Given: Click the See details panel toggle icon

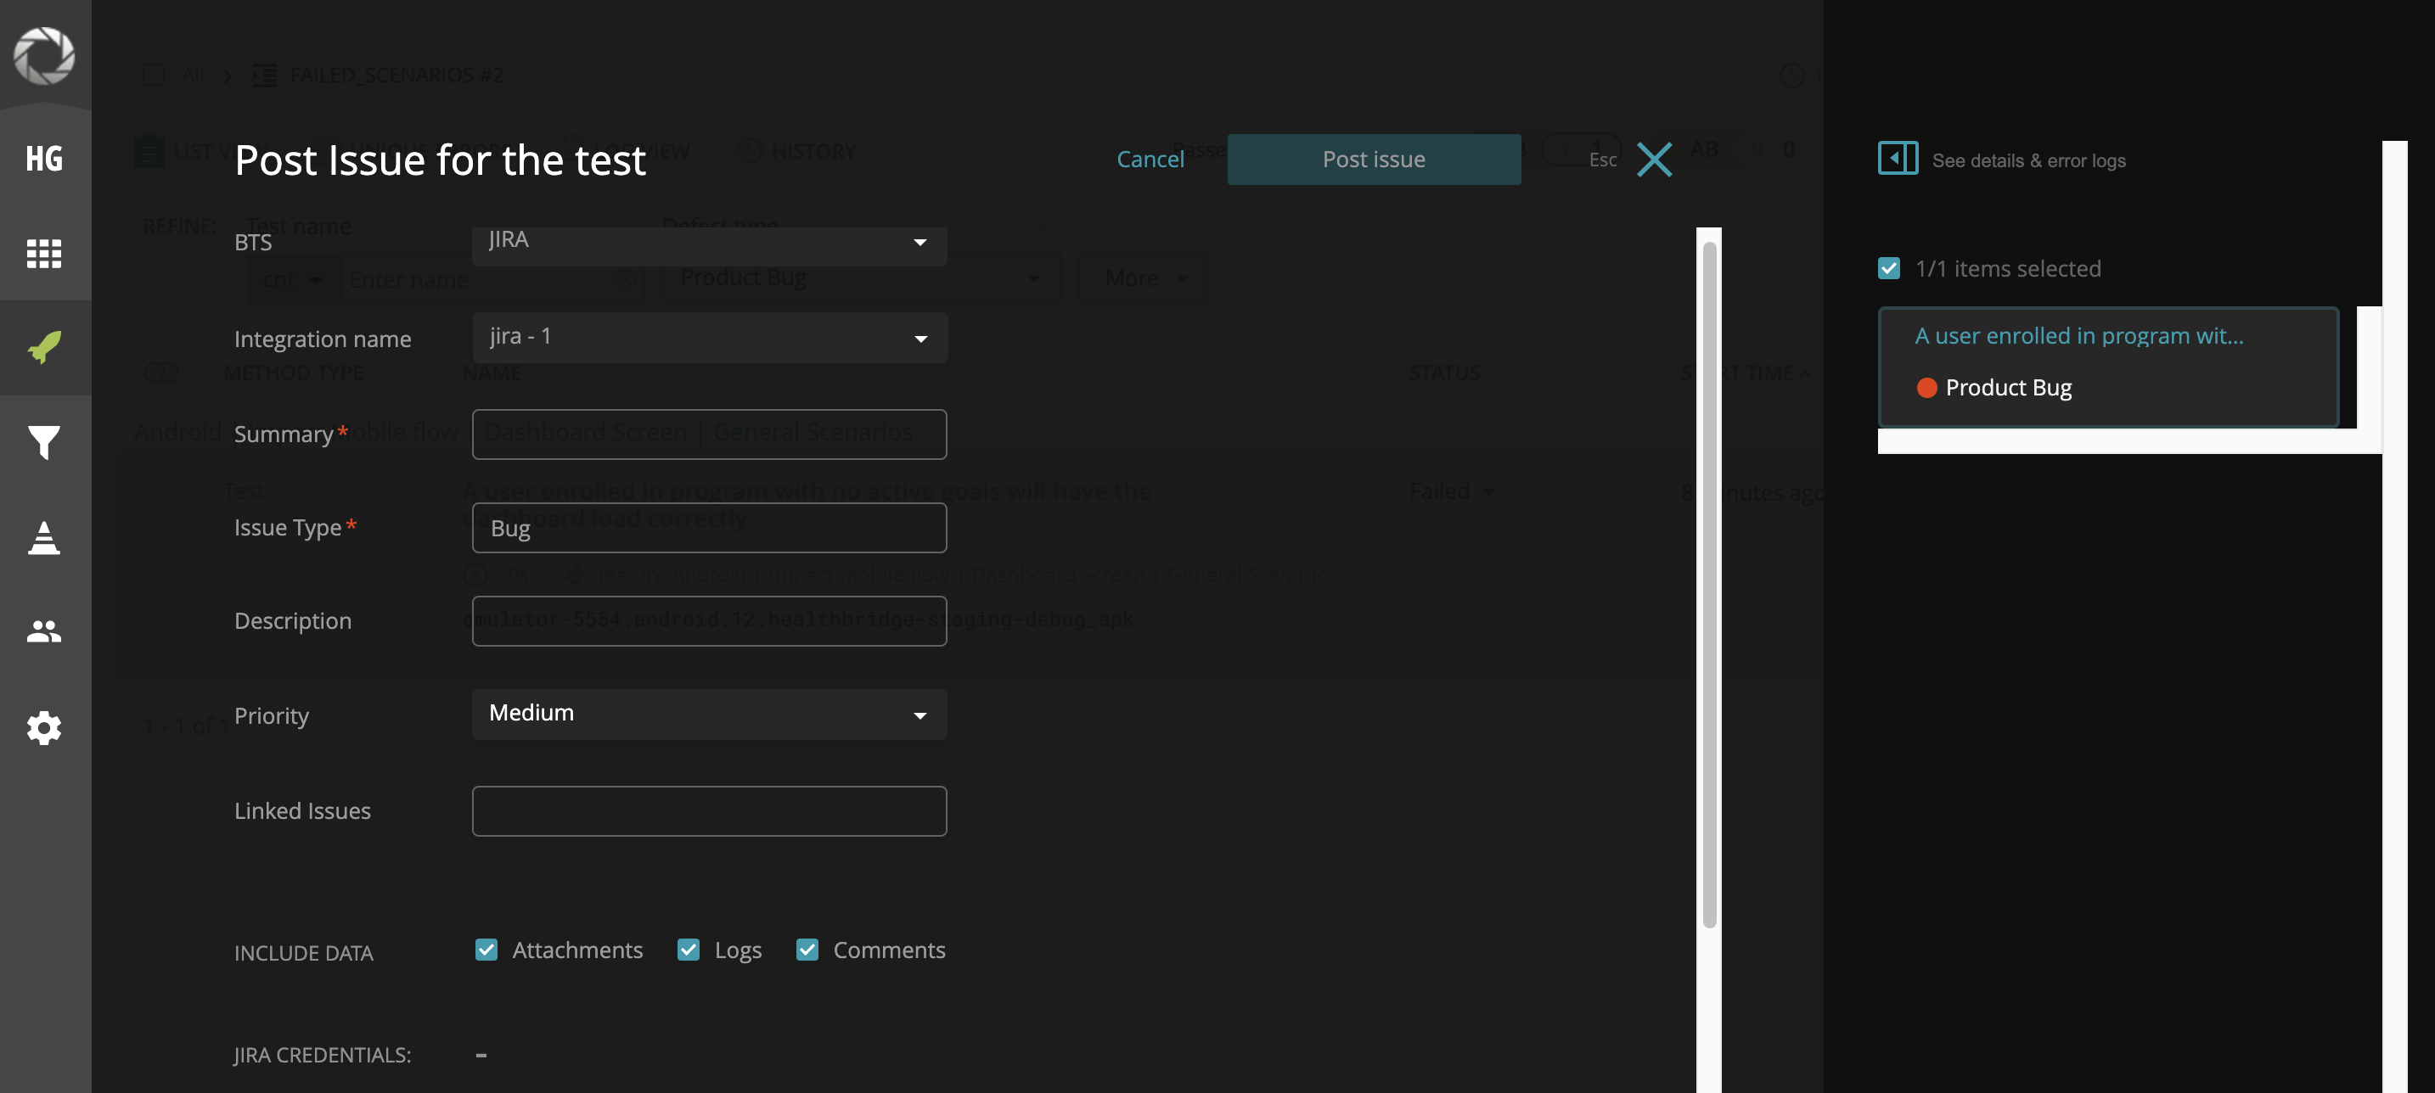Looking at the screenshot, I should [x=1898, y=159].
